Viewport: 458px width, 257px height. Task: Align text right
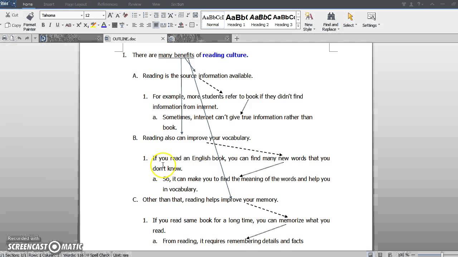pos(149,25)
